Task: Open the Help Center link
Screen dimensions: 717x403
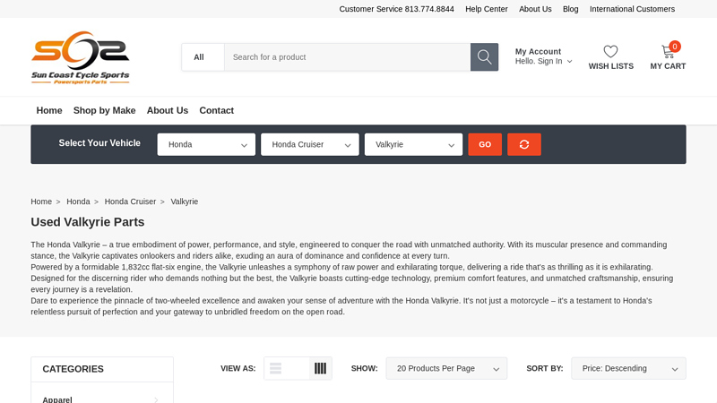Action: pos(486,9)
